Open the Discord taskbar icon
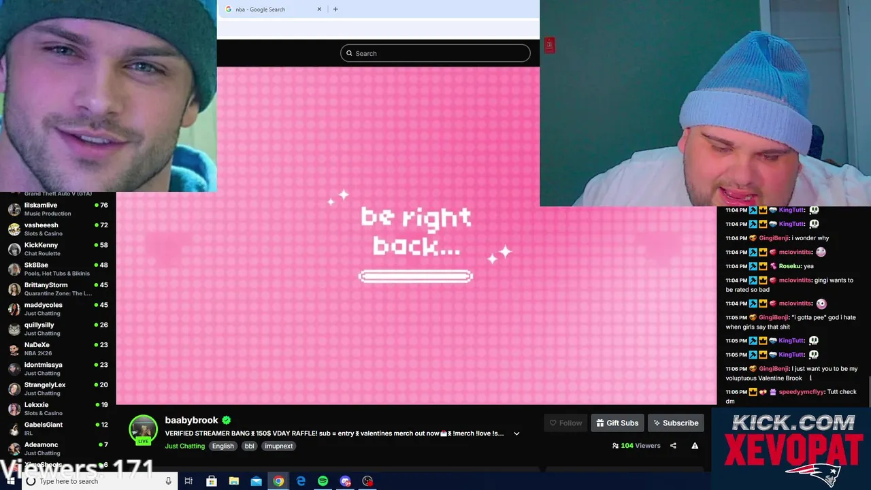This screenshot has height=490, width=871. coord(346,481)
